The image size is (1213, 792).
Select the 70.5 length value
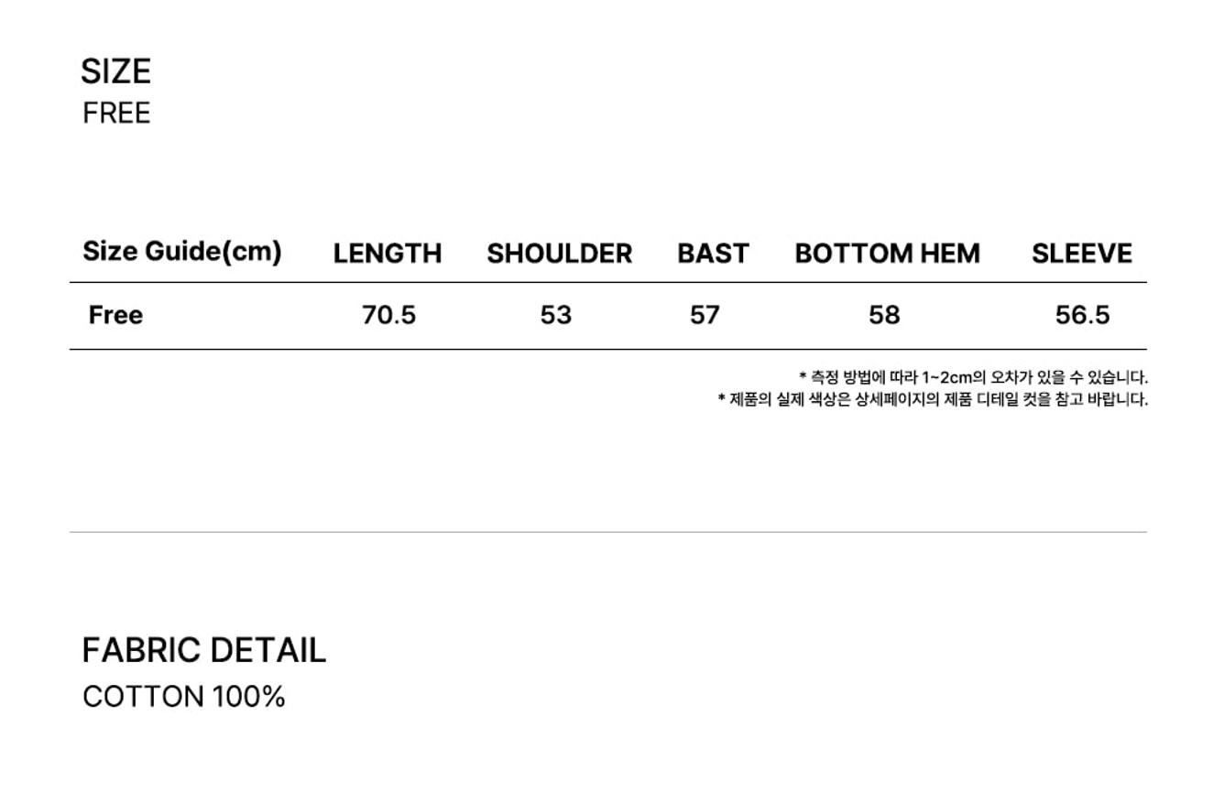coord(388,315)
